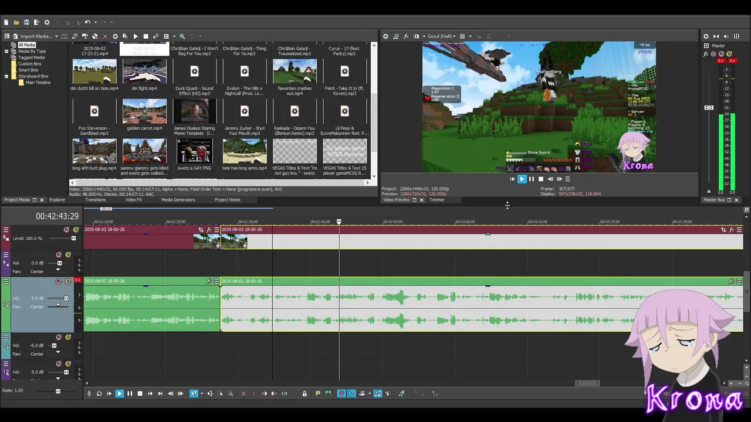Switch to the Project Notes tab
The image size is (751, 422).
(x=228, y=200)
